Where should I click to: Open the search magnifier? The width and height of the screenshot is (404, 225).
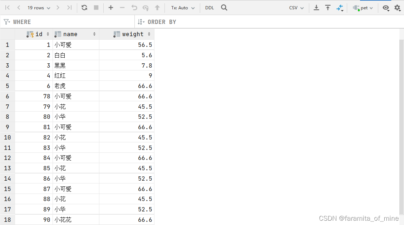[224, 8]
